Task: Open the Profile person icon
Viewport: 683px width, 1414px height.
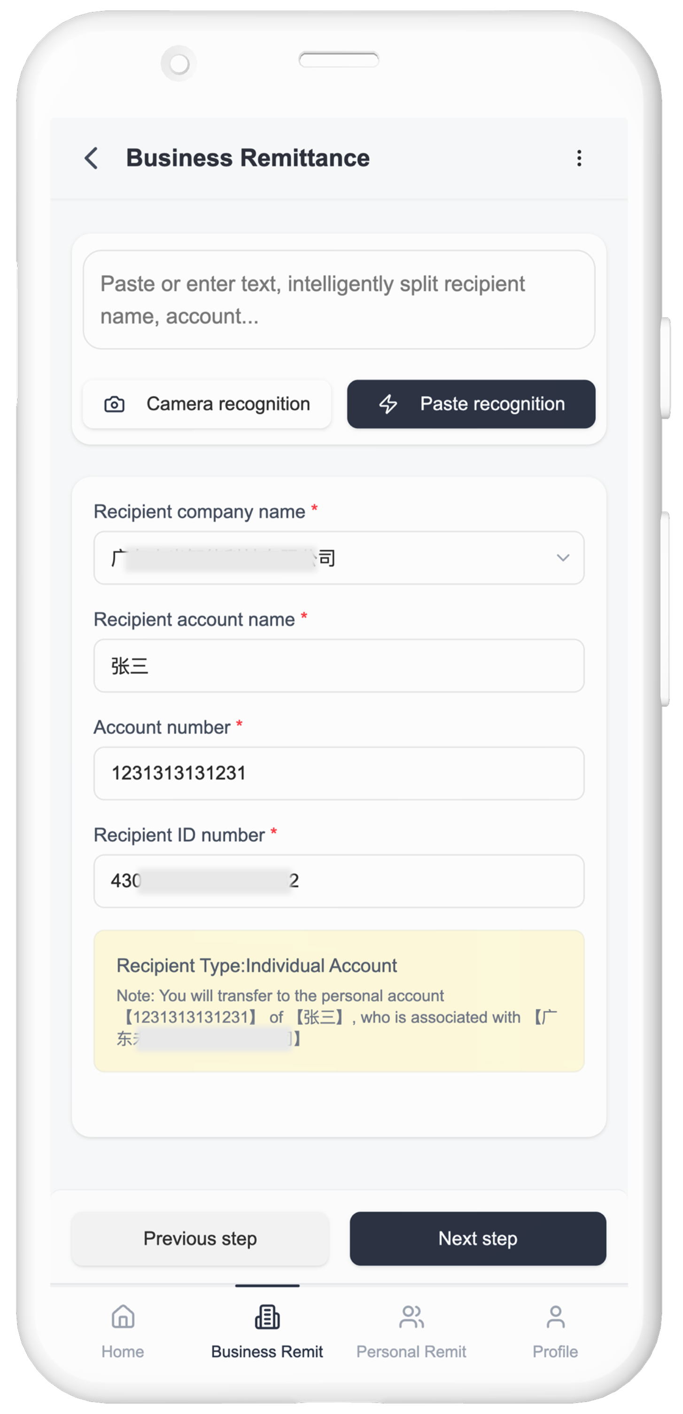Action: 555,1317
